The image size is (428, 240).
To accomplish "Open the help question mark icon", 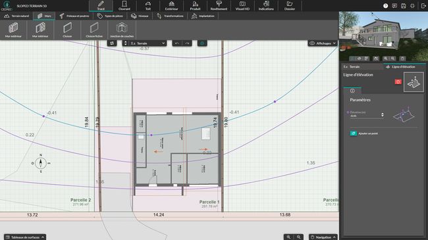I will coord(385,6).
